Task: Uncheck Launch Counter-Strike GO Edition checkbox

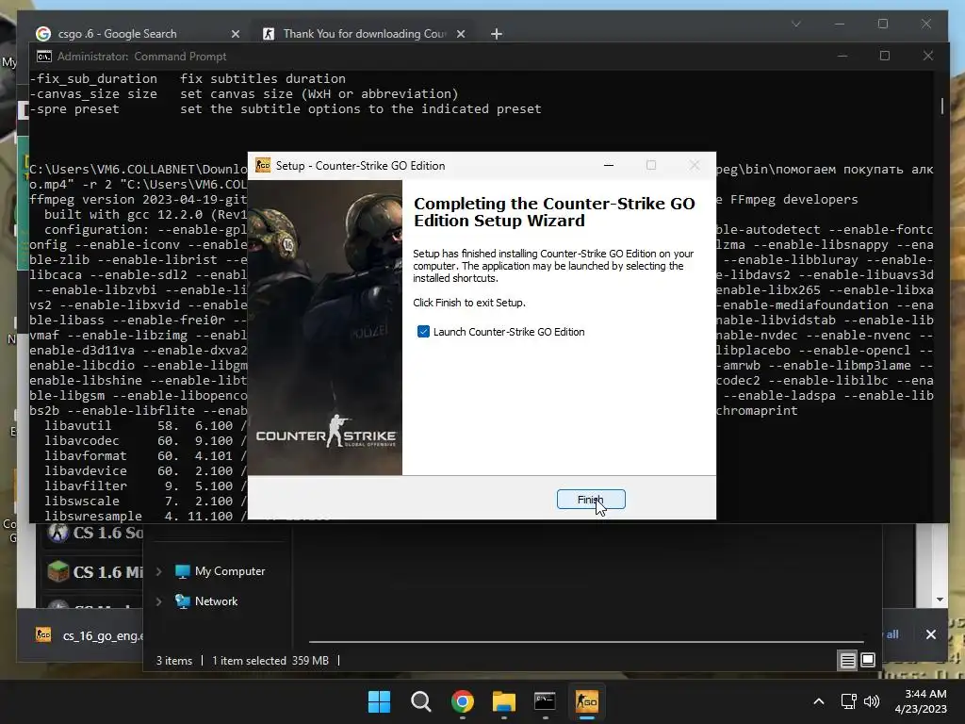Action: coord(423,332)
